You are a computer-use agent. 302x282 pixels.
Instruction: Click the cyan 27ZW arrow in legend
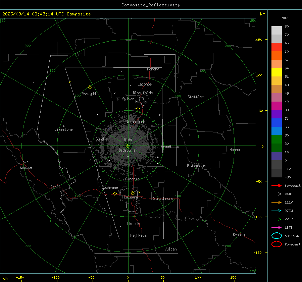(276, 211)
